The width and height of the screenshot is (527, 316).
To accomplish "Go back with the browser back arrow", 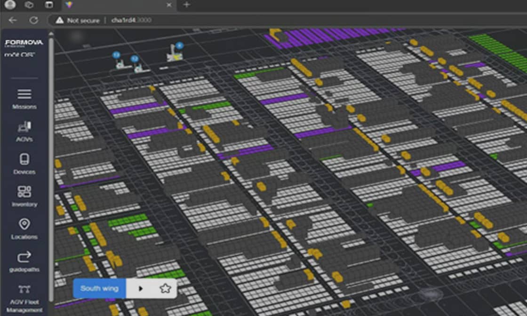I will click(x=13, y=20).
